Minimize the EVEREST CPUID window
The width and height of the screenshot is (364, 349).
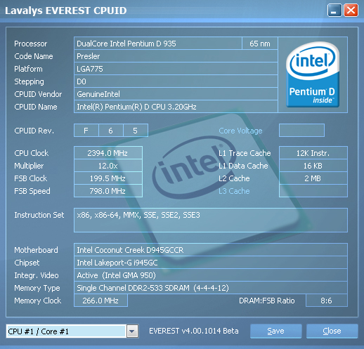coord(334,11)
